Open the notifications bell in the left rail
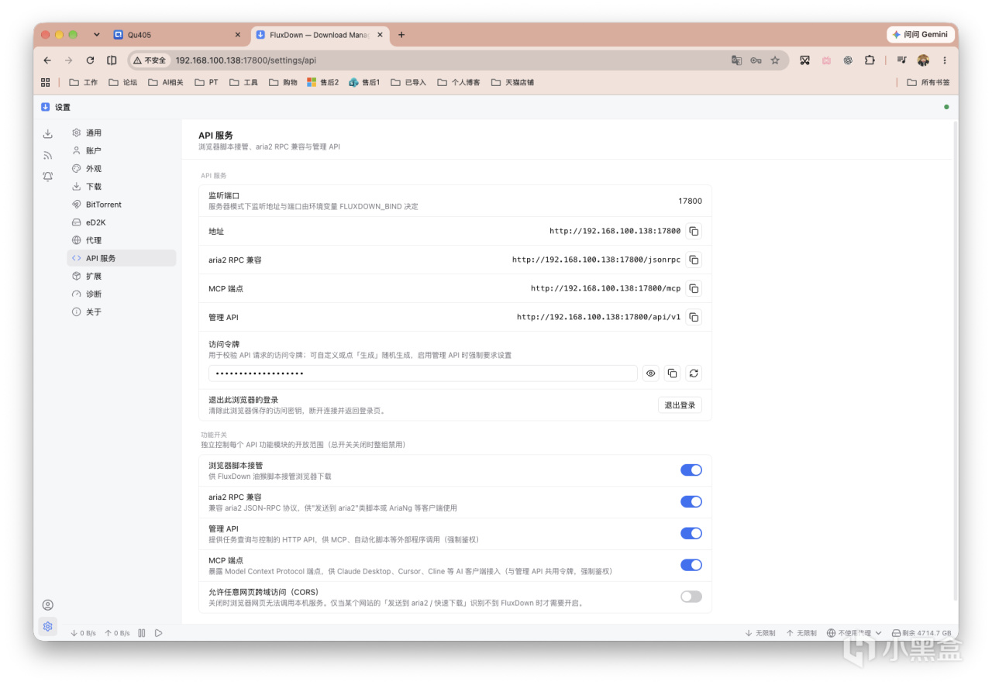 coord(48,177)
